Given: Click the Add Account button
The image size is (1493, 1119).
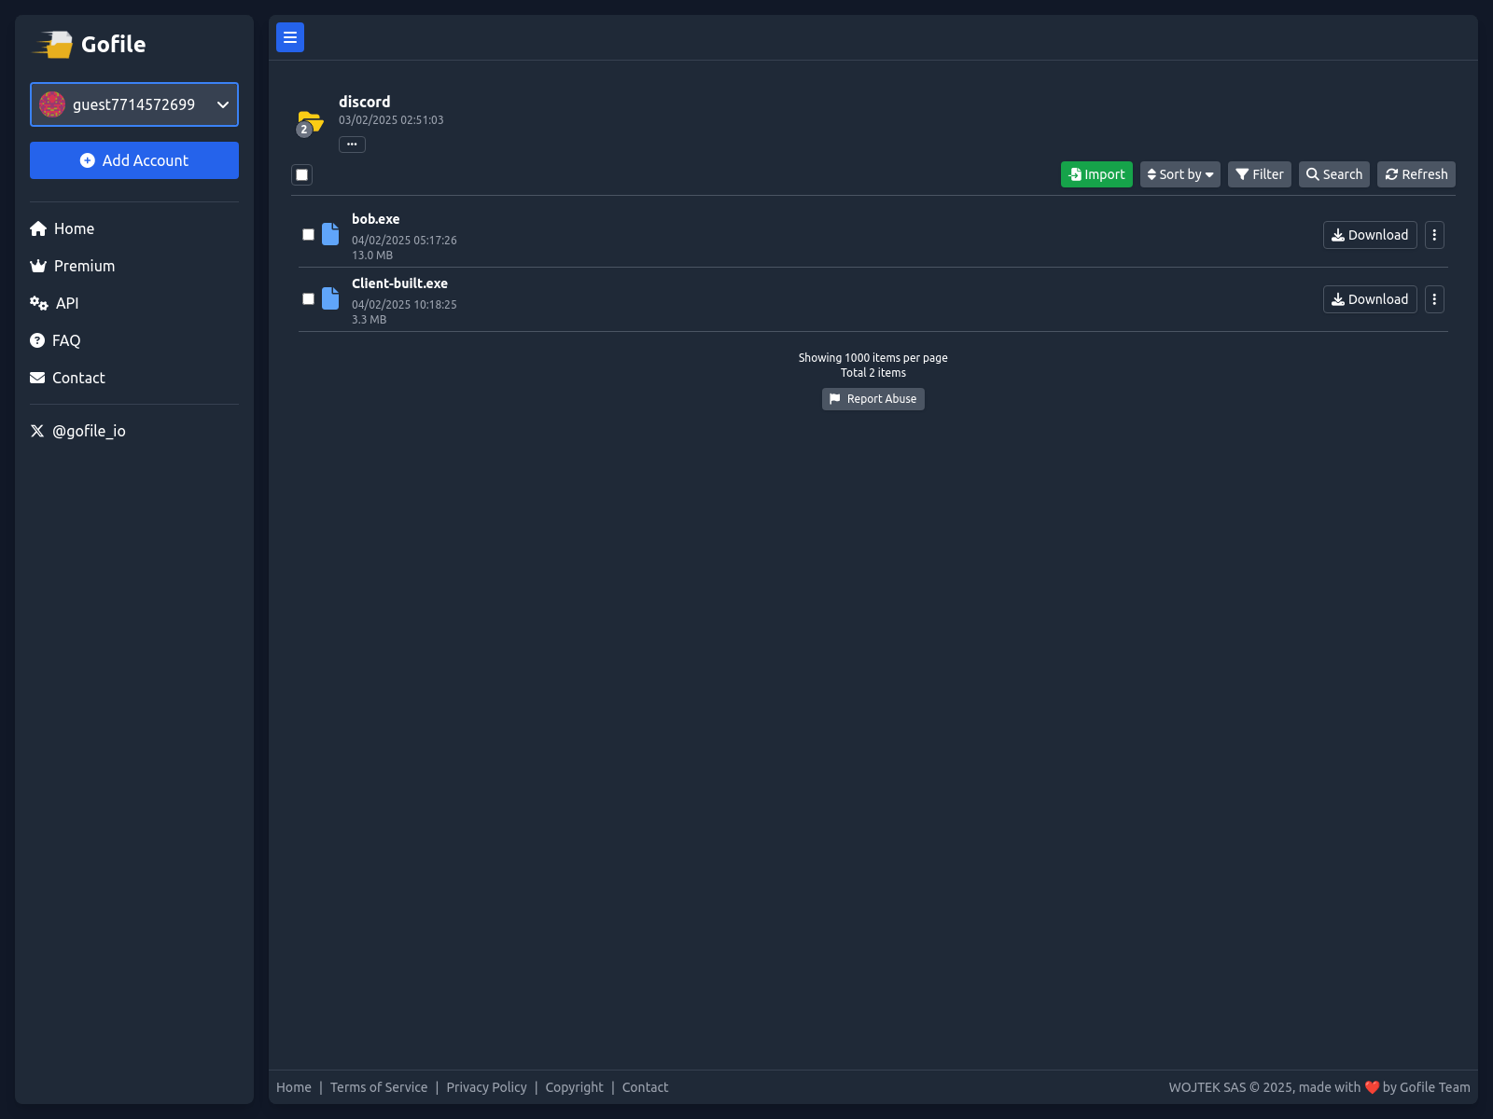Looking at the screenshot, I should [134, 160].
